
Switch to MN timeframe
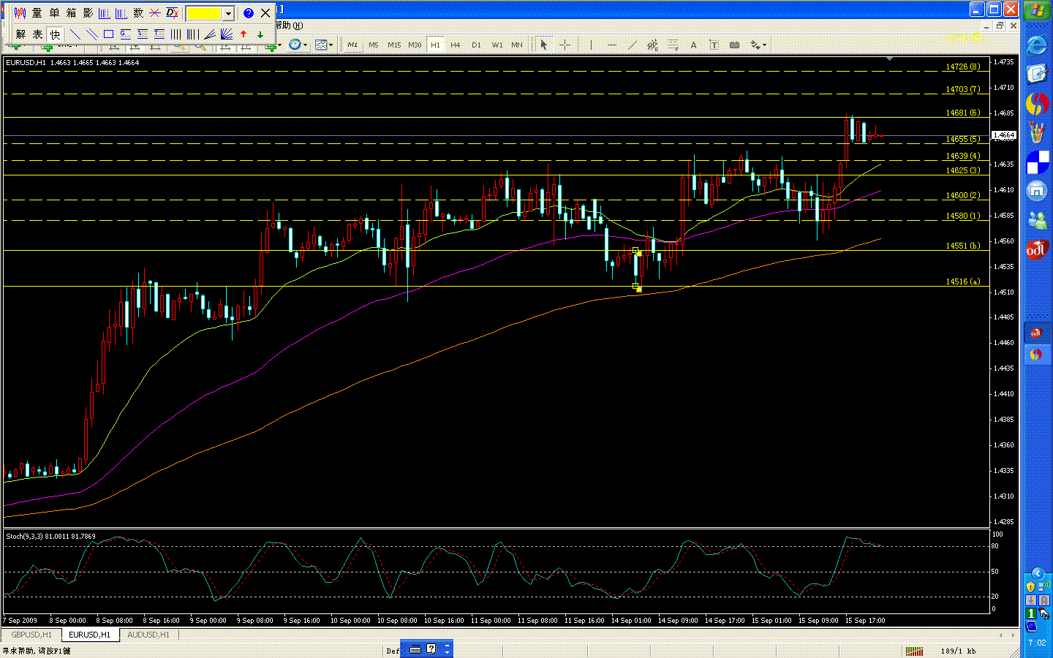[x=517, y=45]
